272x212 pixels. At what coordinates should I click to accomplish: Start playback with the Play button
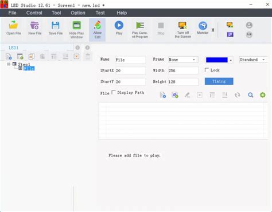(x=119, y=28)
